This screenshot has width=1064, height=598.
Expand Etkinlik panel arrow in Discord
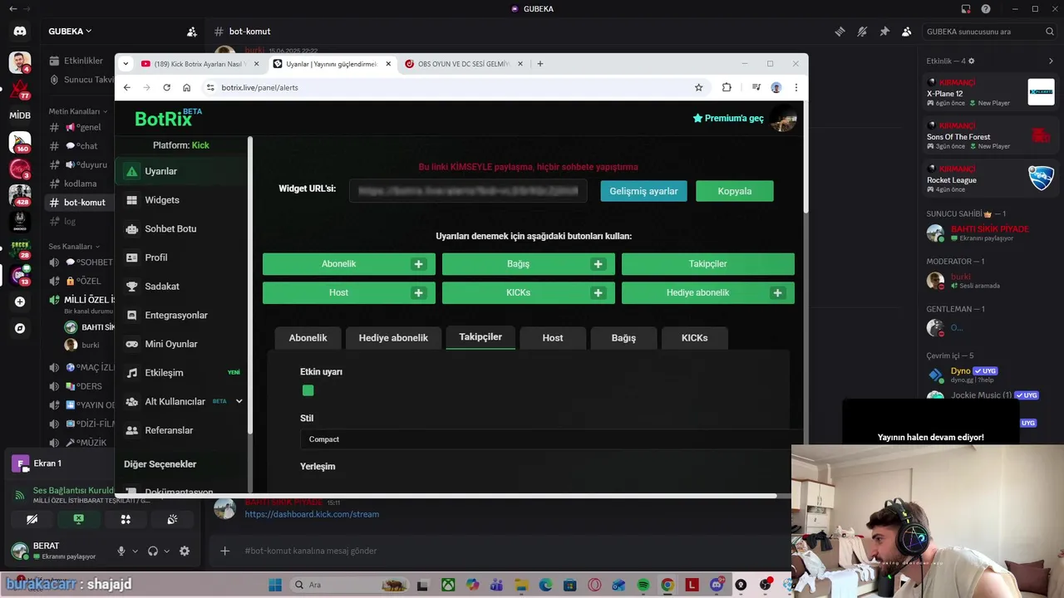(x=1051, y=61)
